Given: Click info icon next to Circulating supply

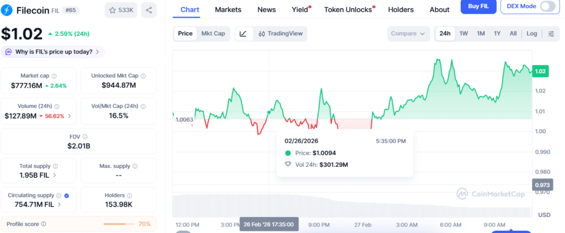Looking at the screenshot, I should pyautogui.click(x=58, y=196).
